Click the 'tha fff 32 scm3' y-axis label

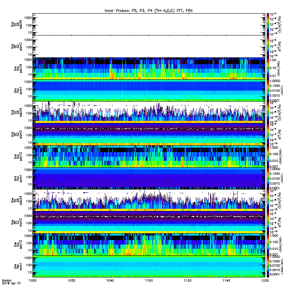(17, 46)
